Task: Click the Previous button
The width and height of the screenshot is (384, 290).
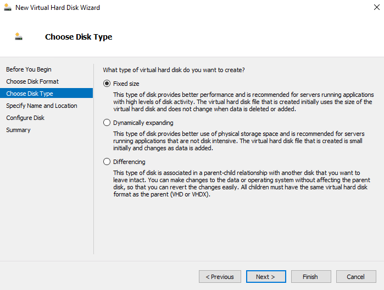Action: 220,277
